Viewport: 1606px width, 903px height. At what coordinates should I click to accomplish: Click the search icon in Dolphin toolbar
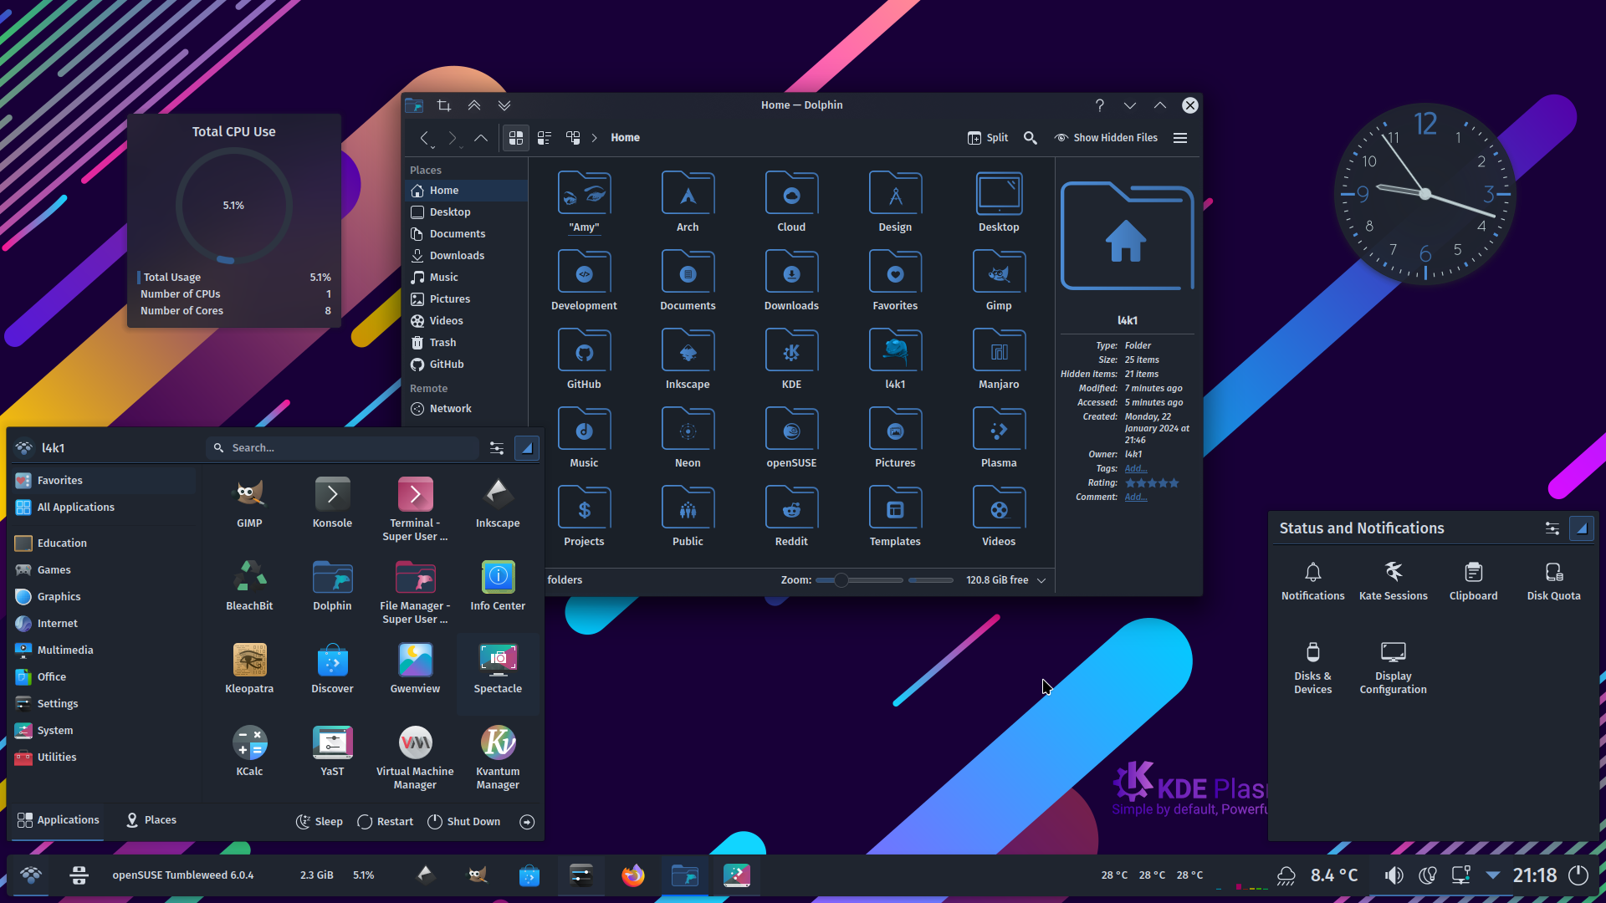(x=1031, y=138)
